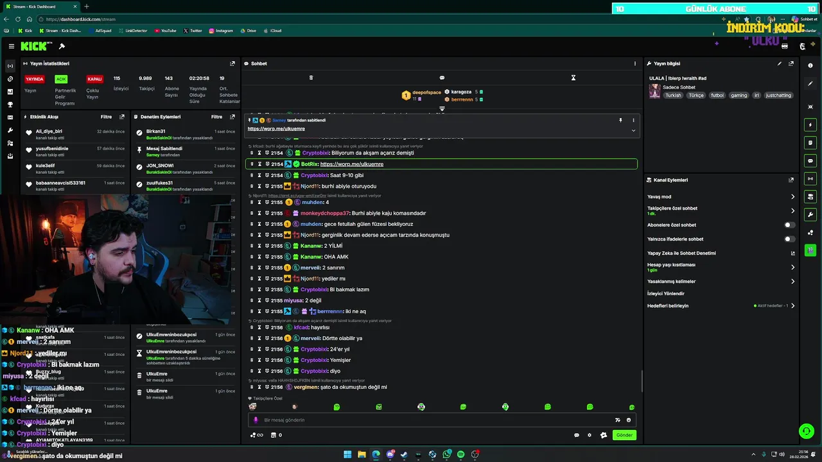This screenshot has width=822, height=462.
Task: Toggle the chat bubble widget in right sidebar
Action: (x=810, y=160)
